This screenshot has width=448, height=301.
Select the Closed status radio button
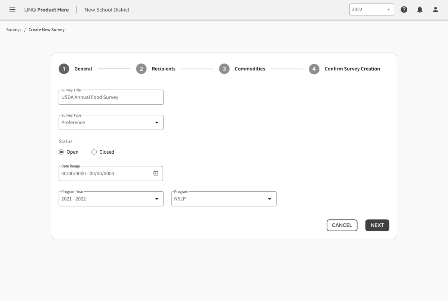[94, 152]
